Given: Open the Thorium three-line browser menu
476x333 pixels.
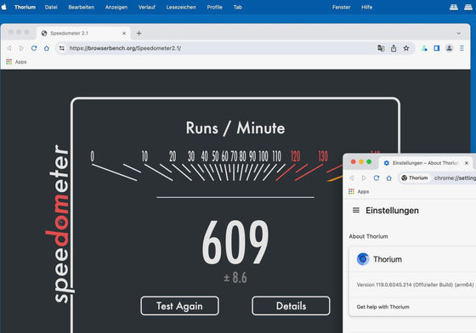Looking at the screenshot, I should click(462, 48).
